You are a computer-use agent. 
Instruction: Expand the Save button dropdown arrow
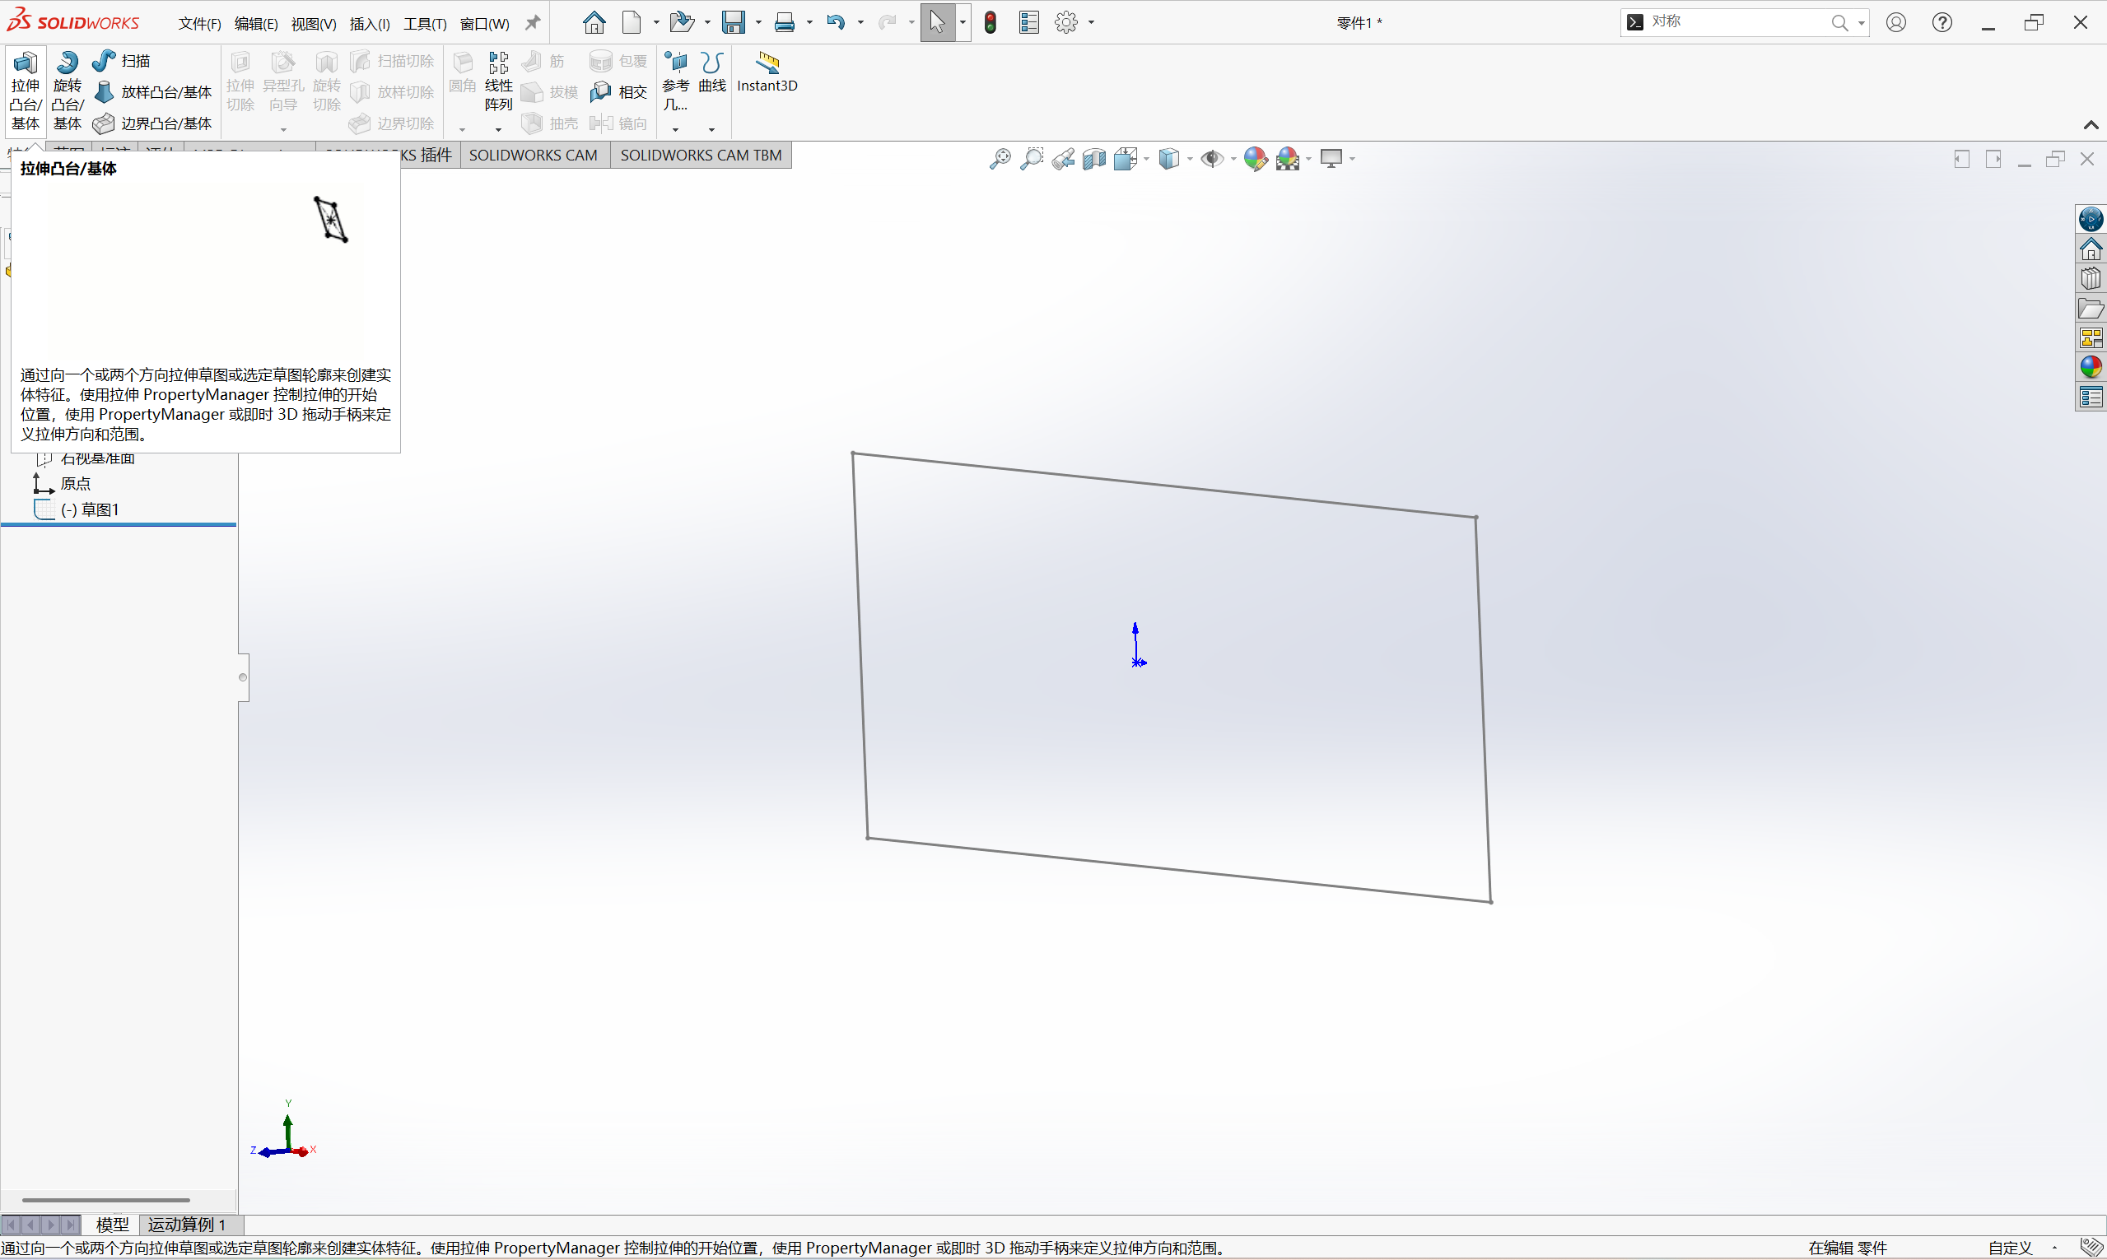pyautogui.click(x=758, y=23)
